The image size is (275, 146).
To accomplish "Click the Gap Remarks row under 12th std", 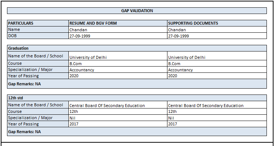I will [x=137, y=132].
